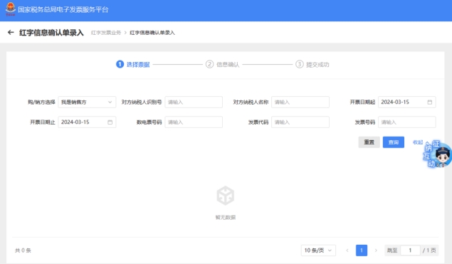Click the 查询 button
Screen dimensions: 452x264
394,142
